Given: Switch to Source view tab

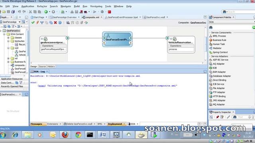Looking at the screenshot, I should (42, 66).
